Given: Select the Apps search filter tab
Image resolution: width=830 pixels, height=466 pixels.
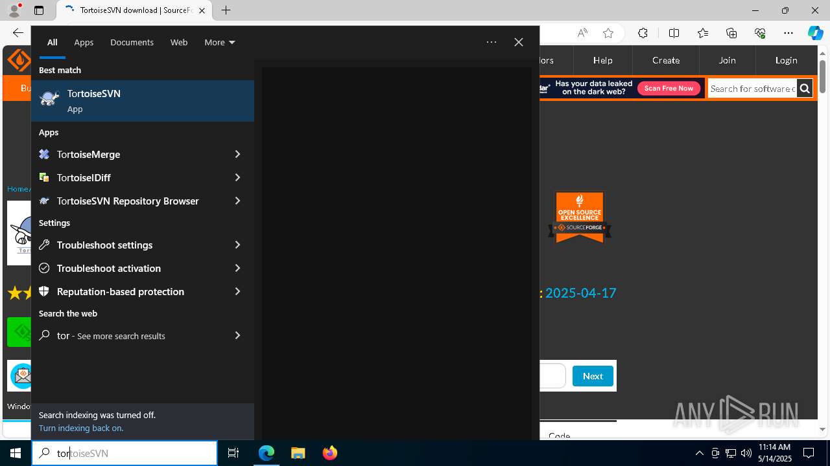Looking at the screenshot, I should coord(84,42).
